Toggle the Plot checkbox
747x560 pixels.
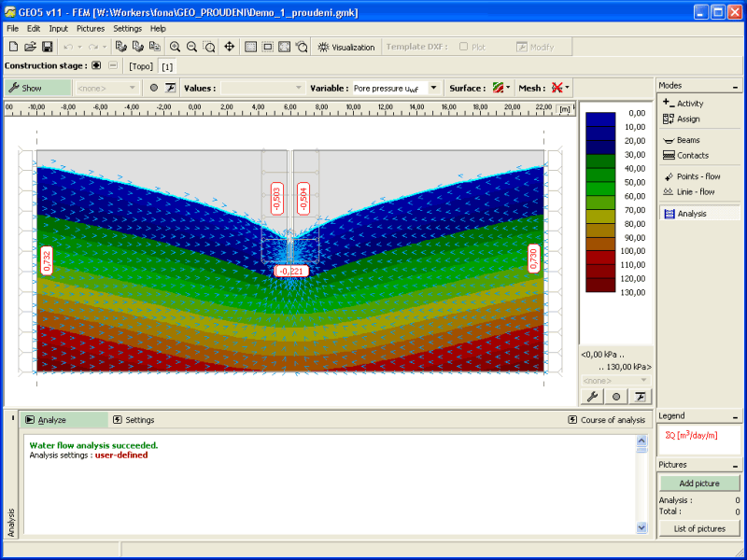click(463, 47)
